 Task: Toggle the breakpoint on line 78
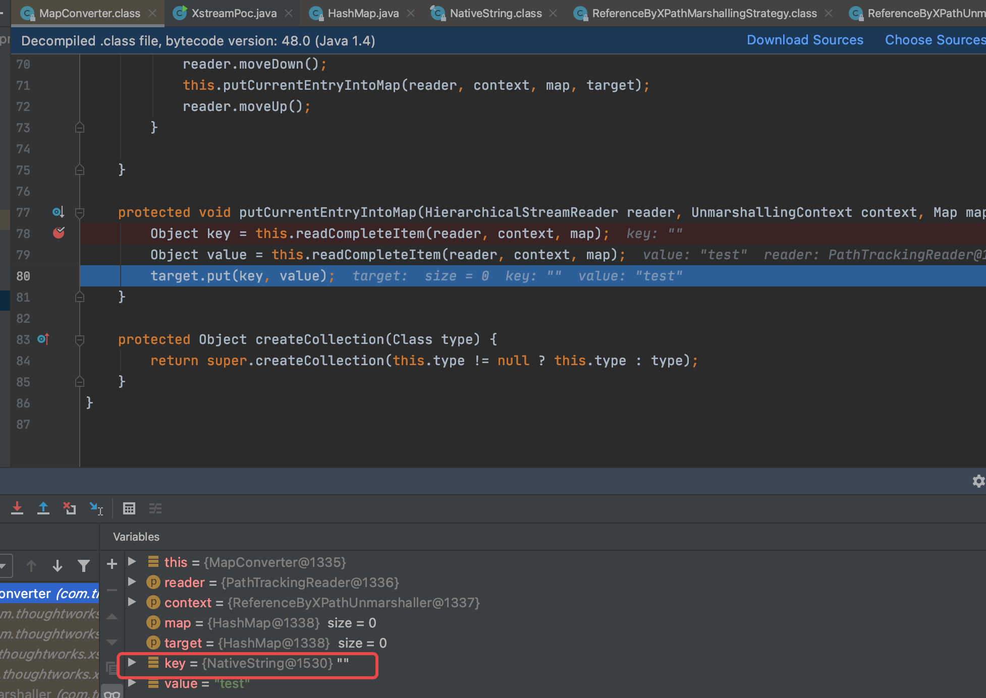pyautogui.click(x=59, y=233)
